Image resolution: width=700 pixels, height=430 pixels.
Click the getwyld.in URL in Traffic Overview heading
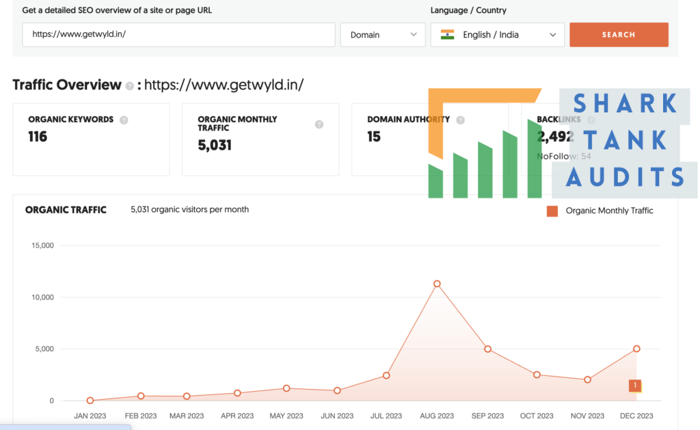(x=224, y=85)
